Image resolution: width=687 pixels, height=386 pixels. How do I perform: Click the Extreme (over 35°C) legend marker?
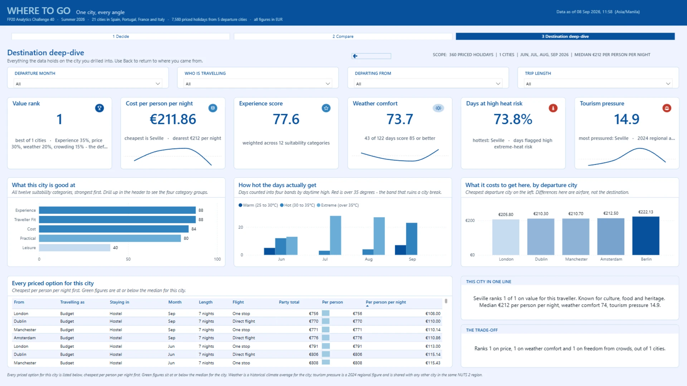click(x=318, y=205)
